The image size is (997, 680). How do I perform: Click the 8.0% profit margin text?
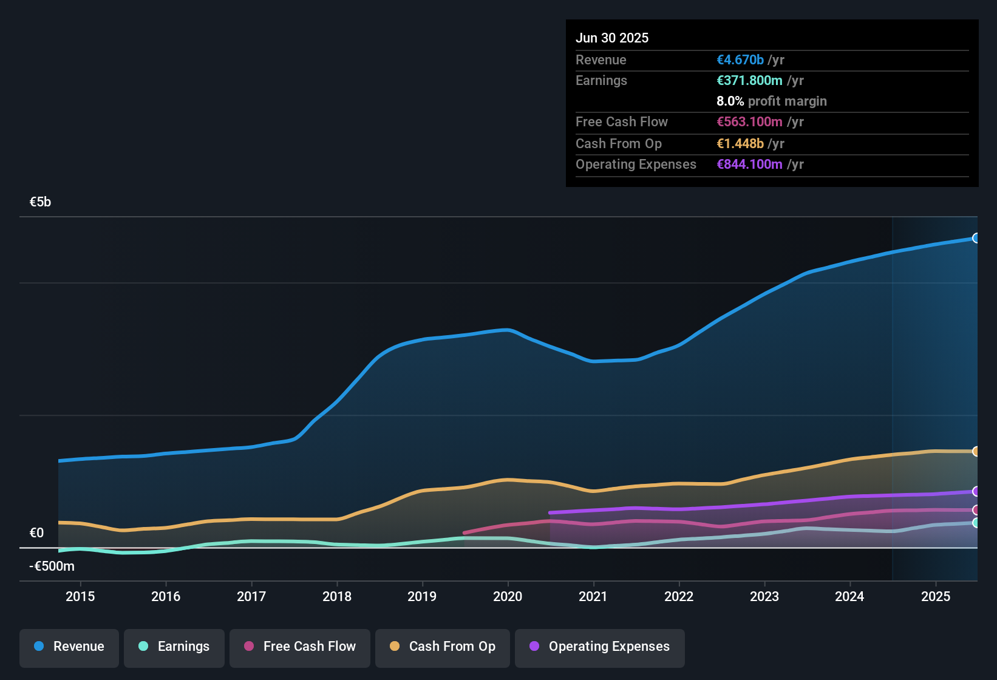click(771, 101)
